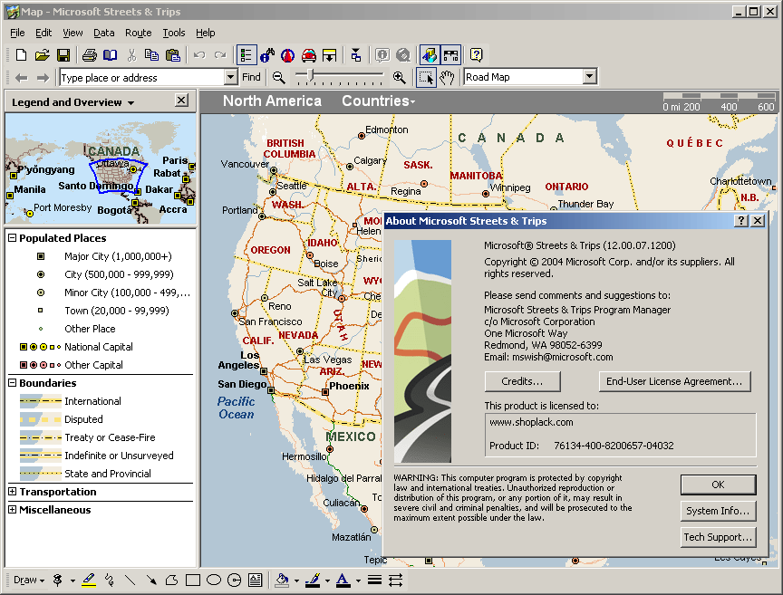Toggle the Legend and Overview pane button
Viewport: 783px width, 595px height.
coord(246,55)
